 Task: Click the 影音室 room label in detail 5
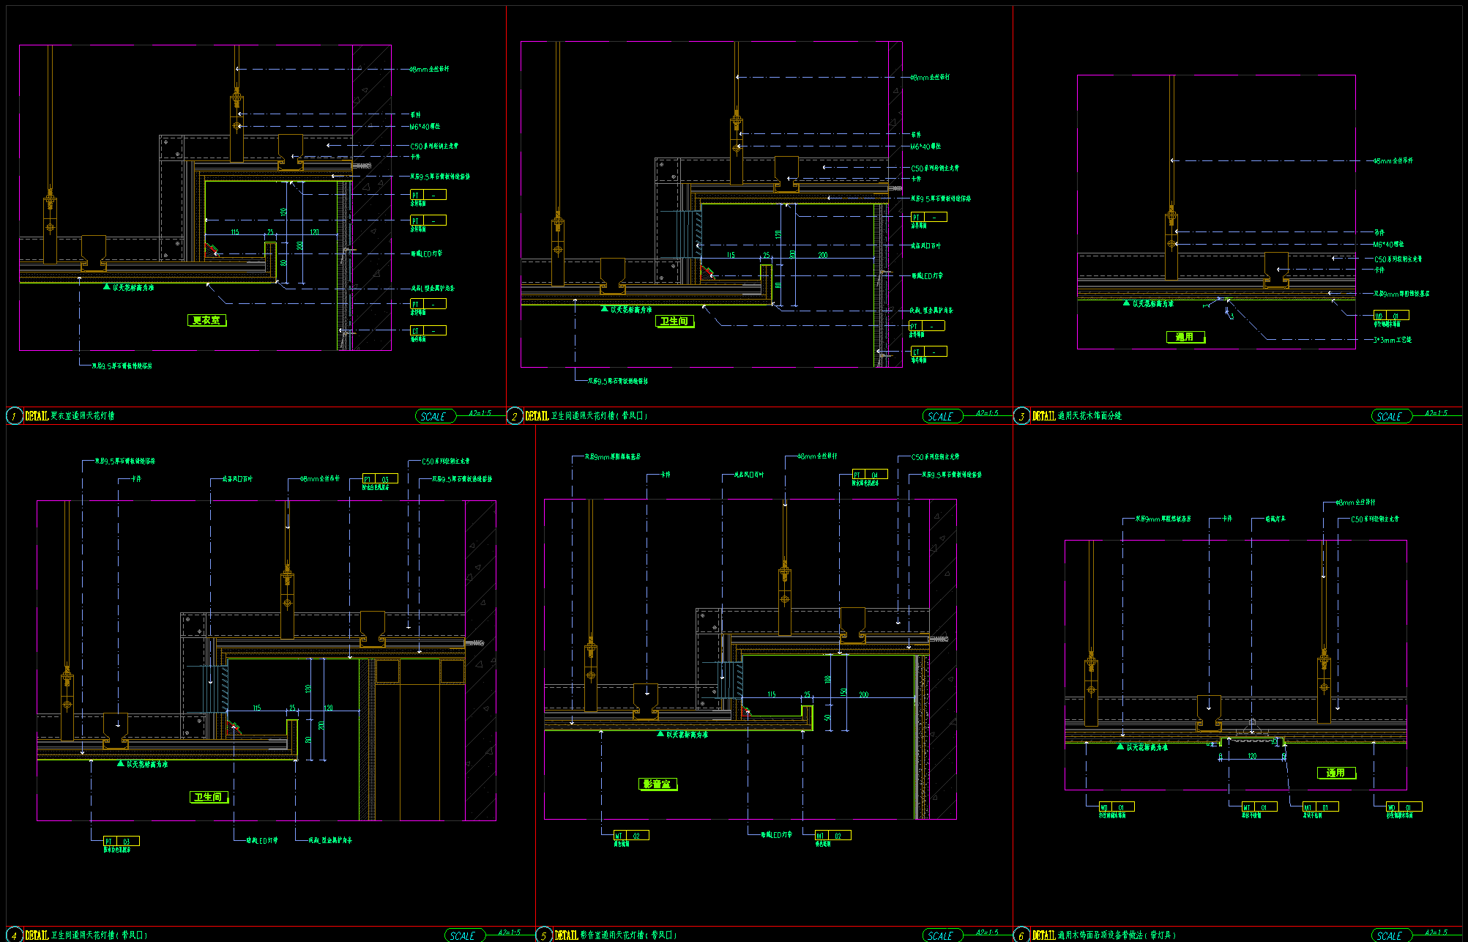pos(657,784)
